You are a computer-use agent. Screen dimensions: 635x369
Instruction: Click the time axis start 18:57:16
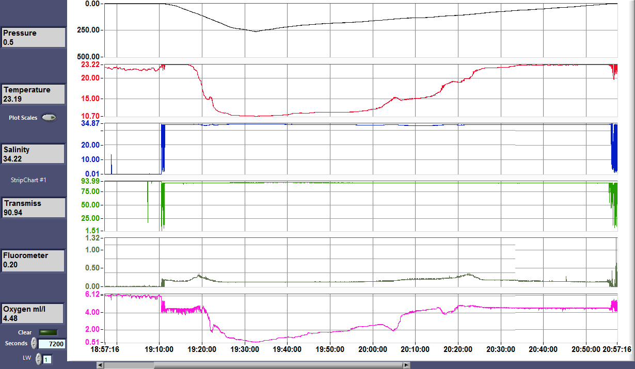click(x=105, y=349)
